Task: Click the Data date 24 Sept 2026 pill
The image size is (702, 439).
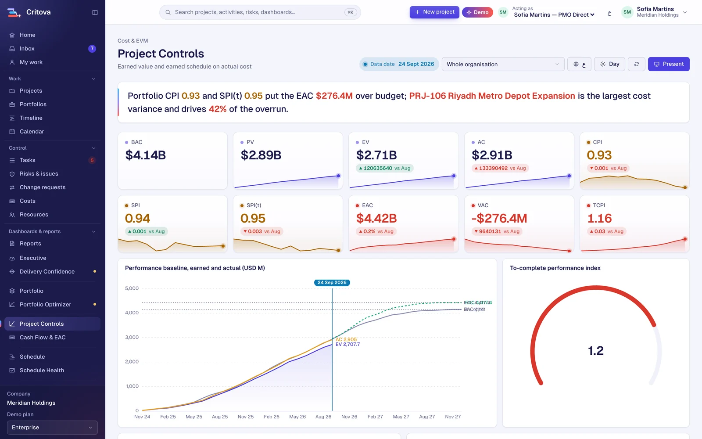Action: [399, 64]
